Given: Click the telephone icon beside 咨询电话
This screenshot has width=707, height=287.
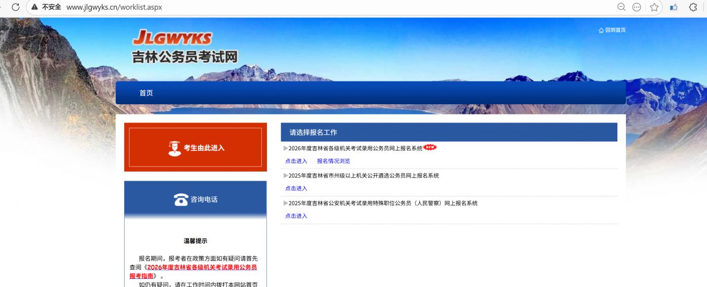Looking at the screenshot, I should click(x=181, y=200).
